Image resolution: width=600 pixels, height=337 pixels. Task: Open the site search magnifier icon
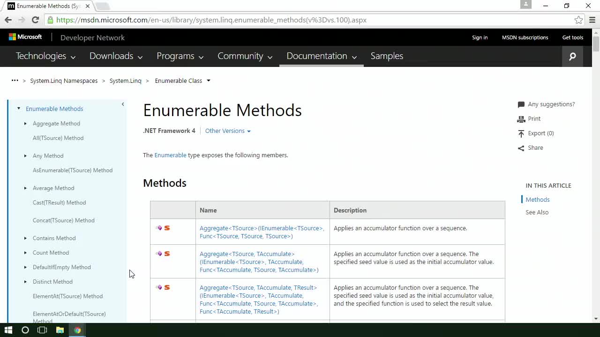coord(572,56)
